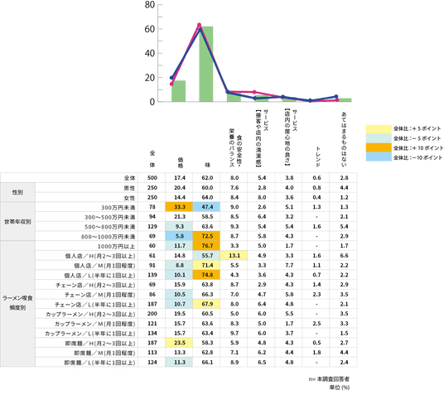Click the 40 label on the chart axis
This screenshot has width=444, height=419.
tap(149, 53)
